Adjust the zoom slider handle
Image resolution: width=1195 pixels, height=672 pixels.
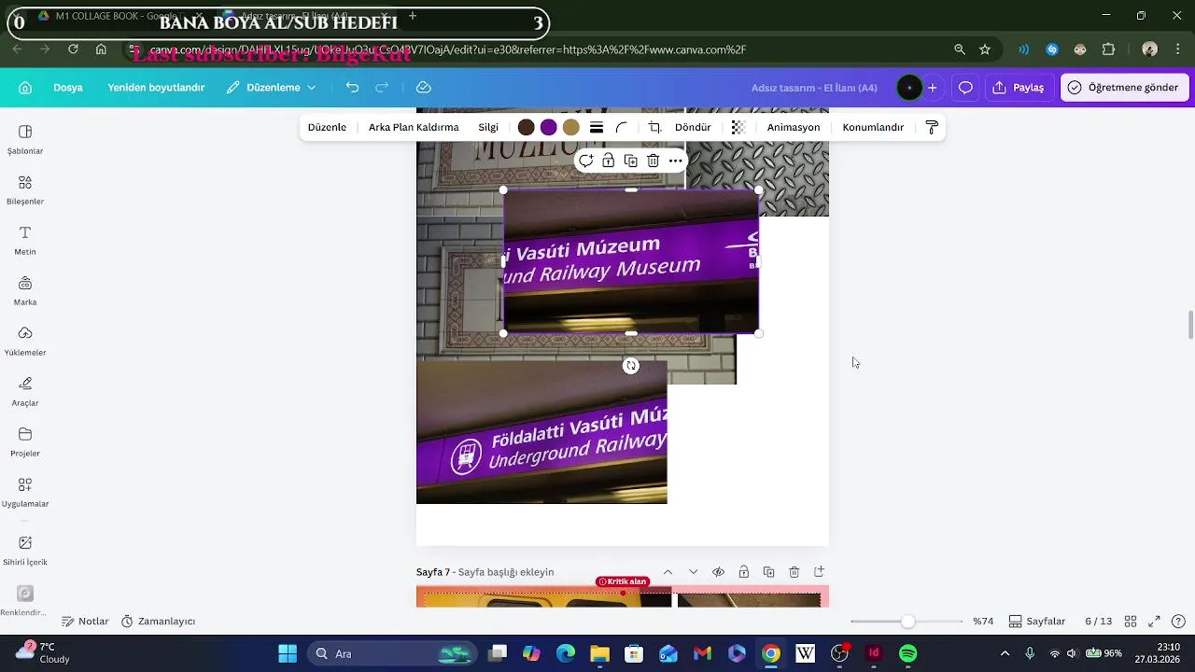[x=907, y=622]
